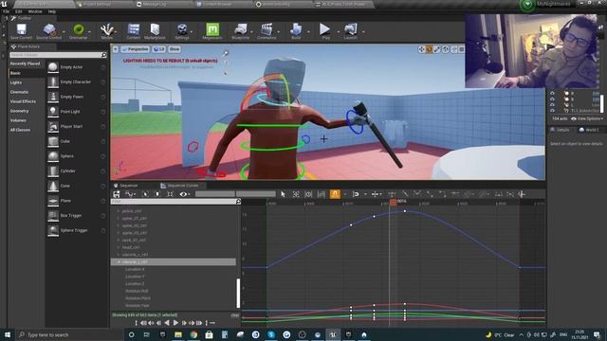Open Source Control from the toolbar

49,29
